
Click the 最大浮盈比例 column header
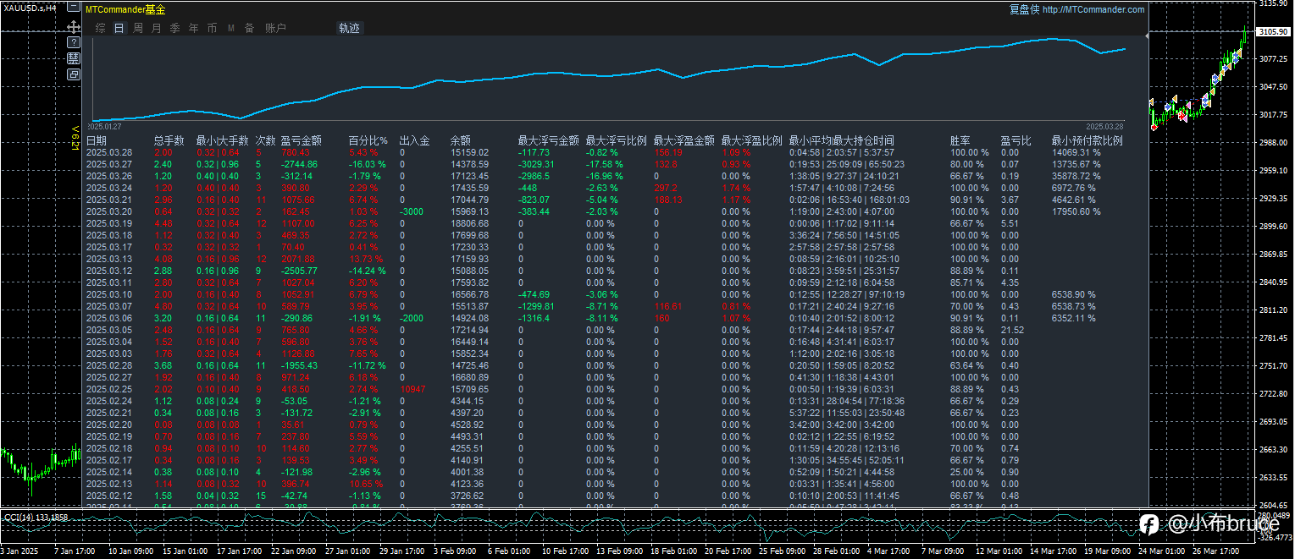click(x=752, y=140)
